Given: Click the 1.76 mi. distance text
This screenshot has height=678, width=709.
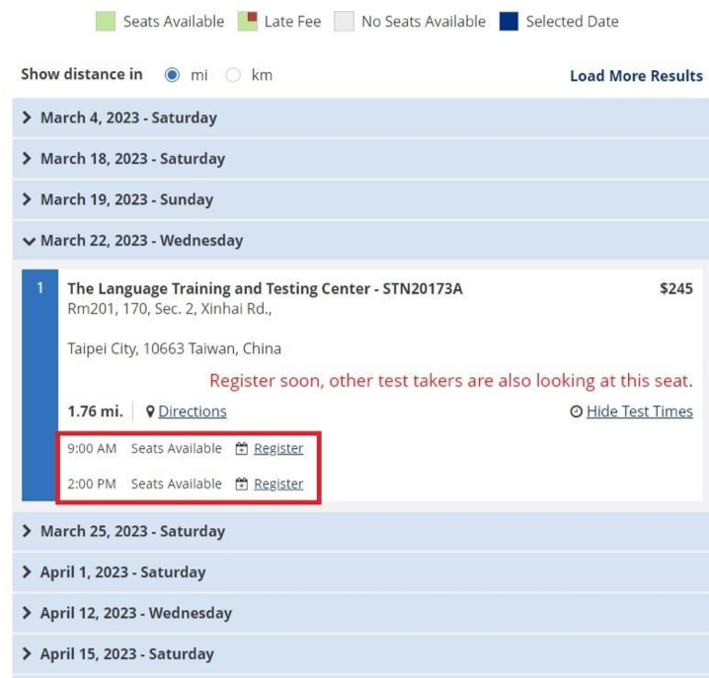Looking at the screenshot, I should (96, 412).
